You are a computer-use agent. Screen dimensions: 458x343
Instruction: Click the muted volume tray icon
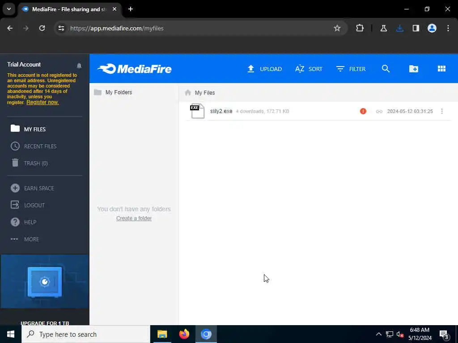(x=400, y=334)
